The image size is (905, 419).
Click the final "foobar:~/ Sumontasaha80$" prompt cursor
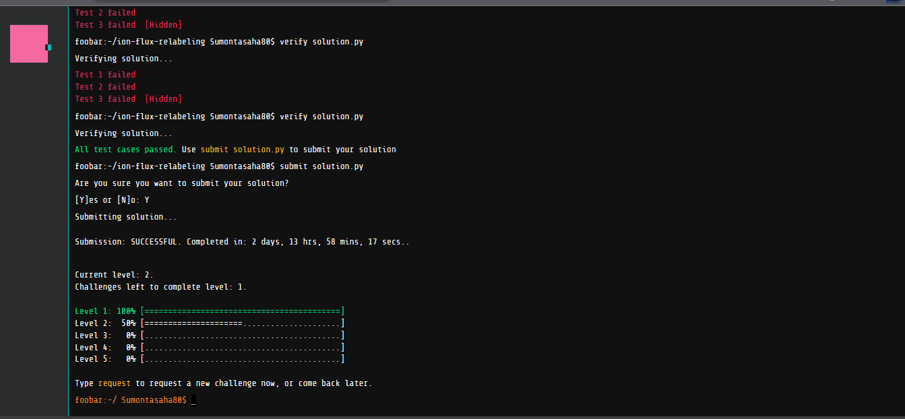click(x=193, y=400)
